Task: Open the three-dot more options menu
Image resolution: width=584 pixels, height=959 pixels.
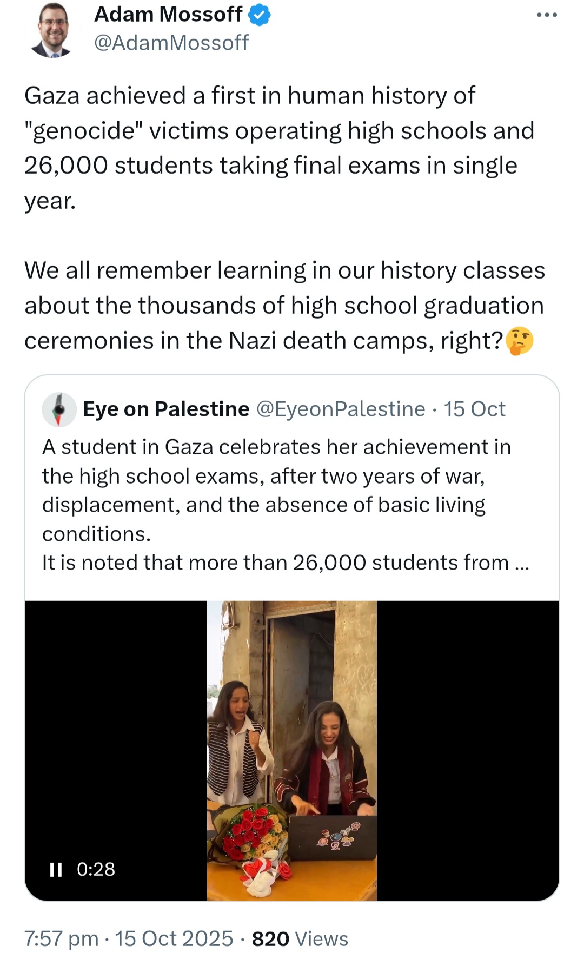Action: pyautogui.click(x=547, y=15)
